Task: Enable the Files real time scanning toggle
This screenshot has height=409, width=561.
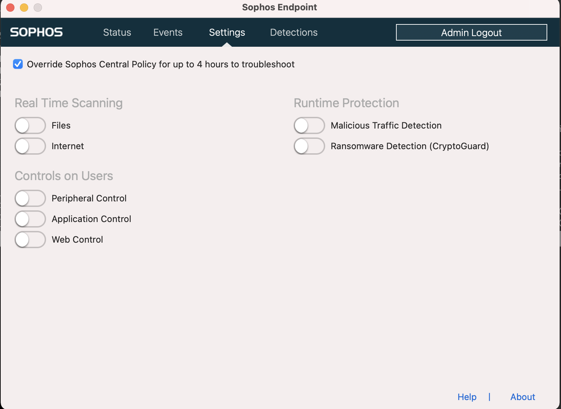Action: point(30,125)
